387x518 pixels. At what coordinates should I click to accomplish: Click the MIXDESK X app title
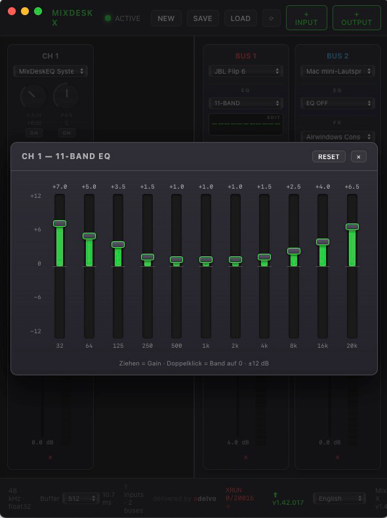point(72,18)
